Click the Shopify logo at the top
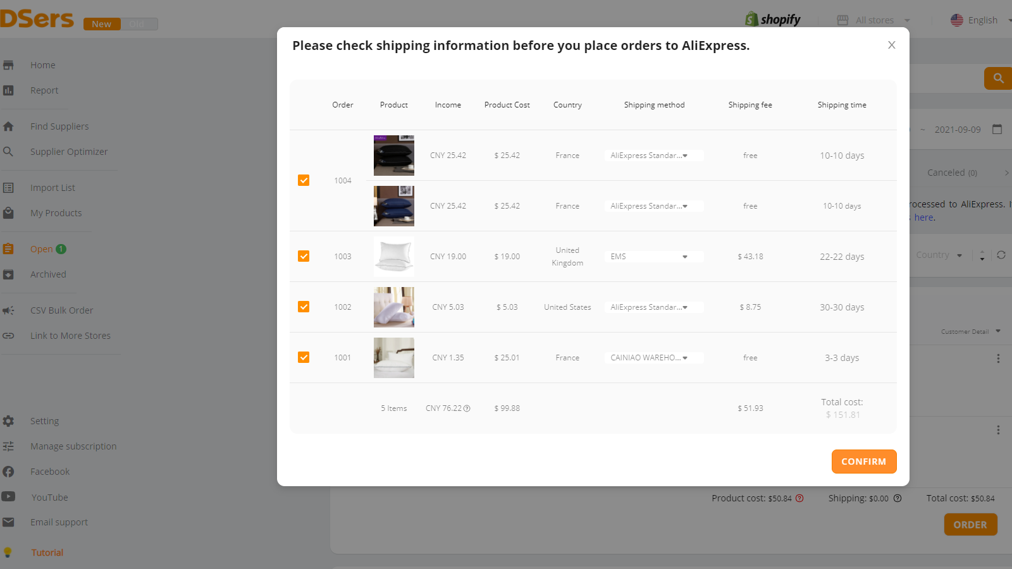This screenshot has width=1012, height=569. coord(773,18)
